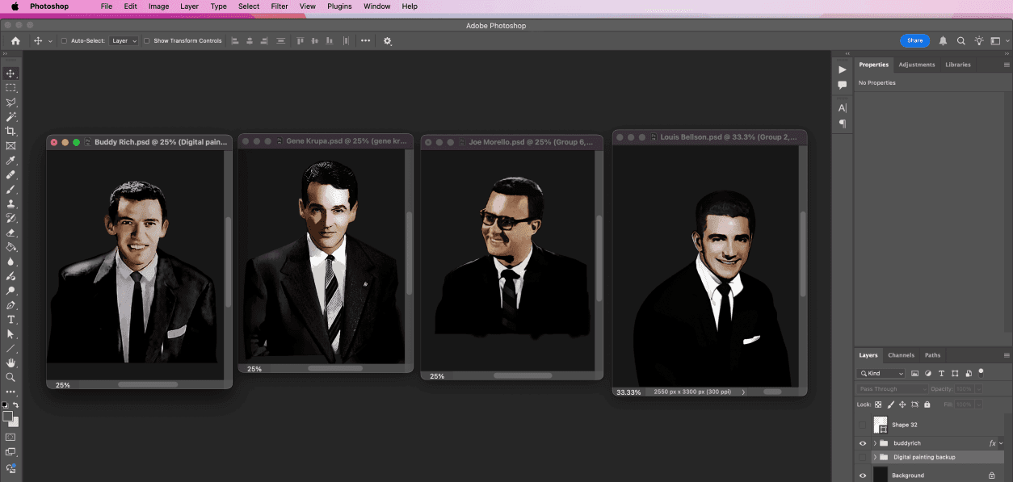Open the notifications bell icon
Screen dimensions: 1013x482
click(x=943, y=40)
